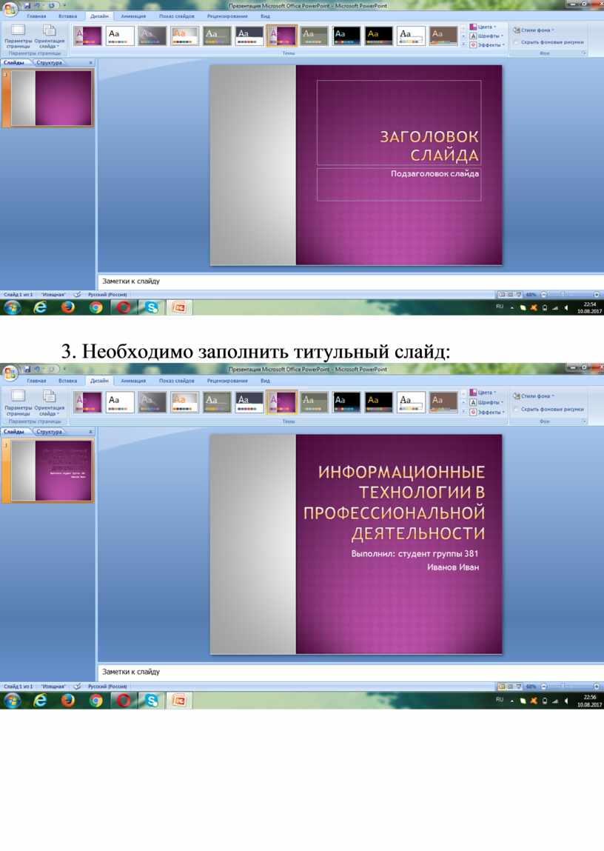Open Ориентация слайда dropdown, upper screenshot

tap(49, 36)
